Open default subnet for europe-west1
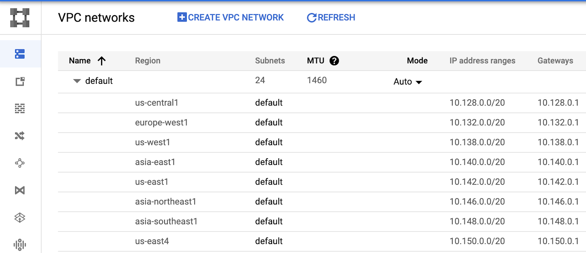This screenshot has height=253, width=586. tap(268, 122)
